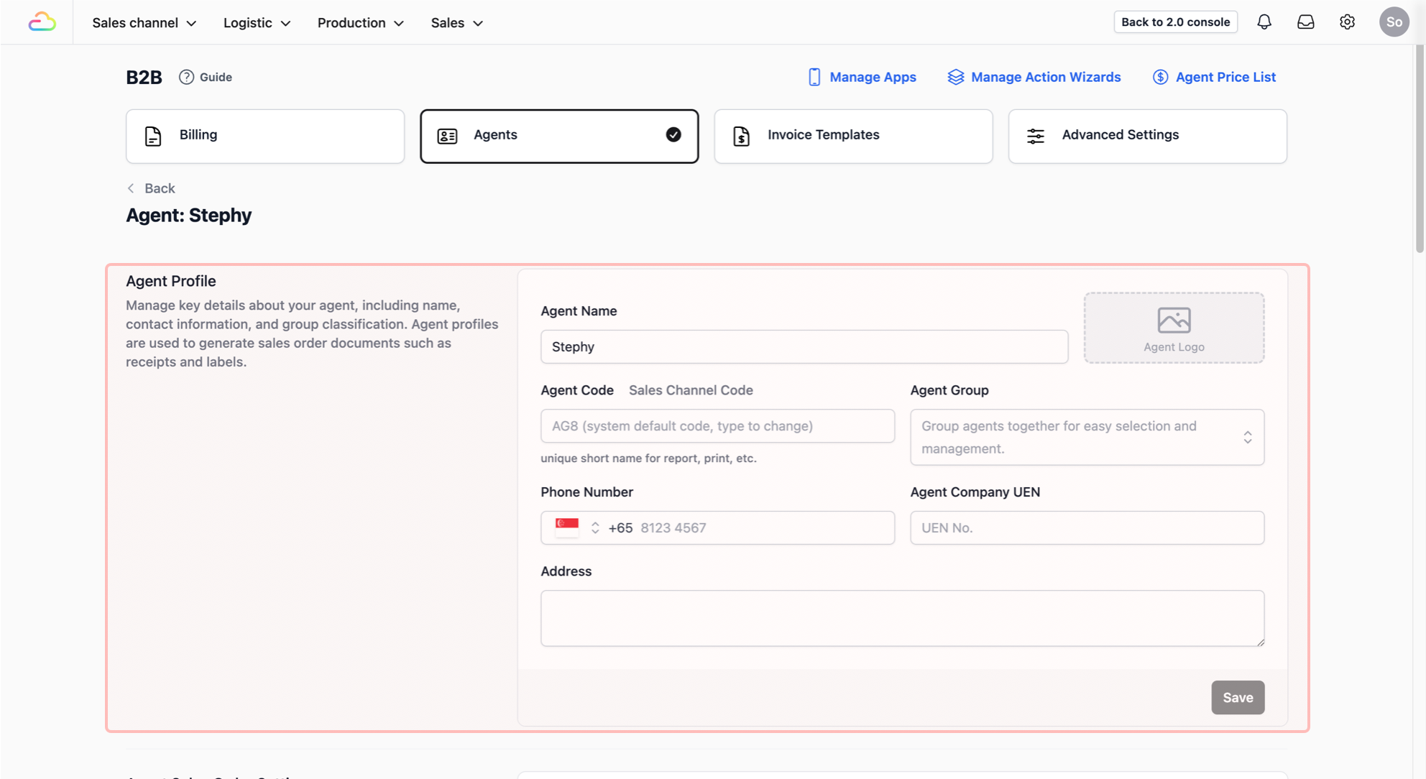
Task: Go Back to the agents list
Action: 151,188
